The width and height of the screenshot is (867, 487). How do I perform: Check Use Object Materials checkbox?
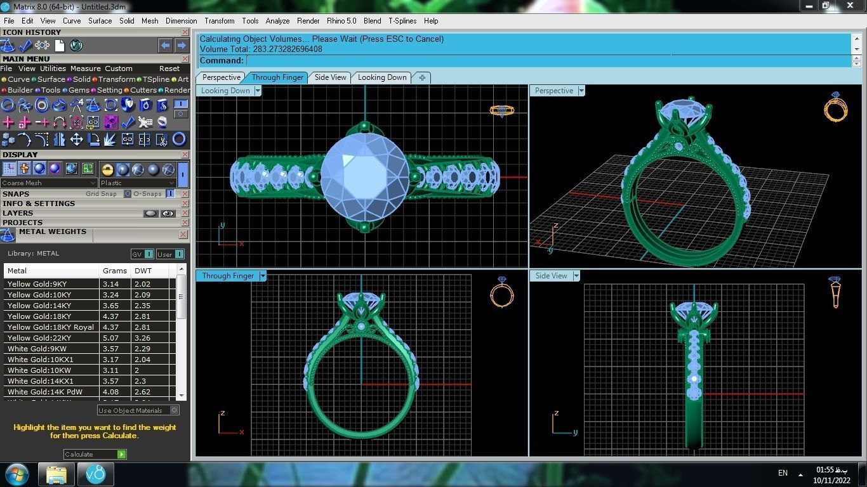[x=174, y=410]
